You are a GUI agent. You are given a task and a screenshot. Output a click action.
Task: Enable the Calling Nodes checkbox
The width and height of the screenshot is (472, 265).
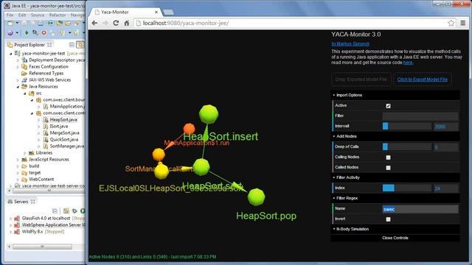tap(388, 158)
